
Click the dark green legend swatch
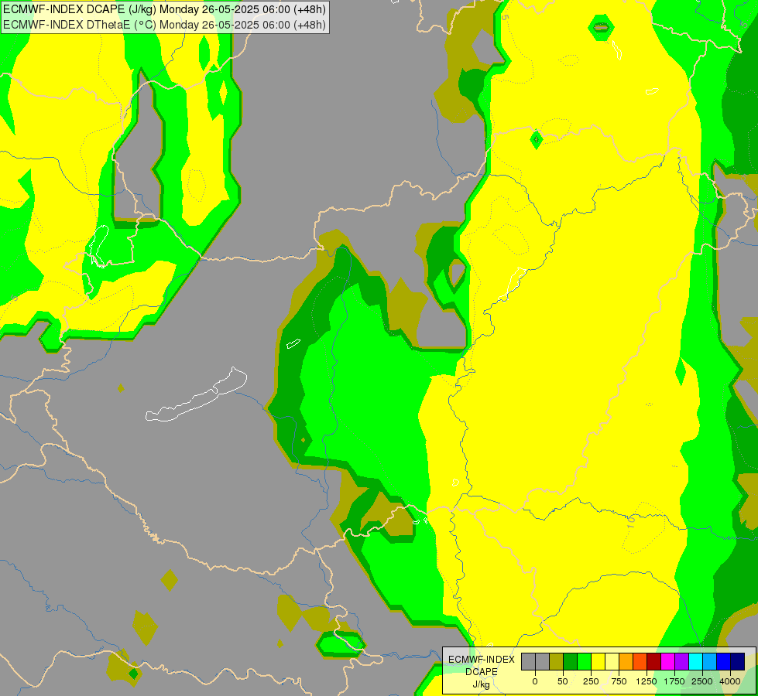[x=571, y=661]
